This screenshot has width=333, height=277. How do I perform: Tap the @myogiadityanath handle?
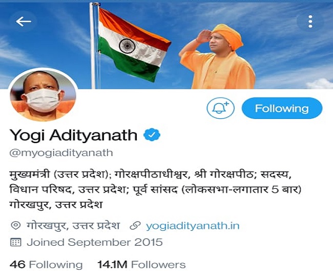click(x=61, y=153)
